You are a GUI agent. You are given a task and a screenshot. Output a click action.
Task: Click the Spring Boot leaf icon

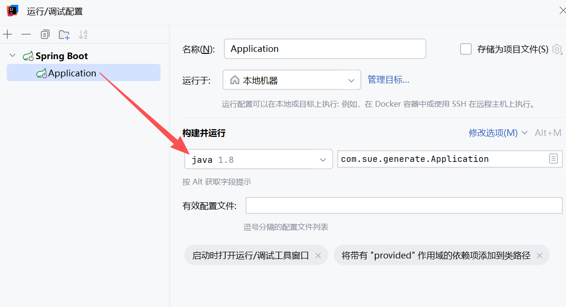click(28, 56)
